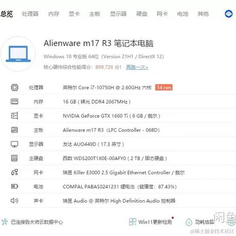Open Win11更新检测
This screenshot has height=236, width=236.
(155, 222)
